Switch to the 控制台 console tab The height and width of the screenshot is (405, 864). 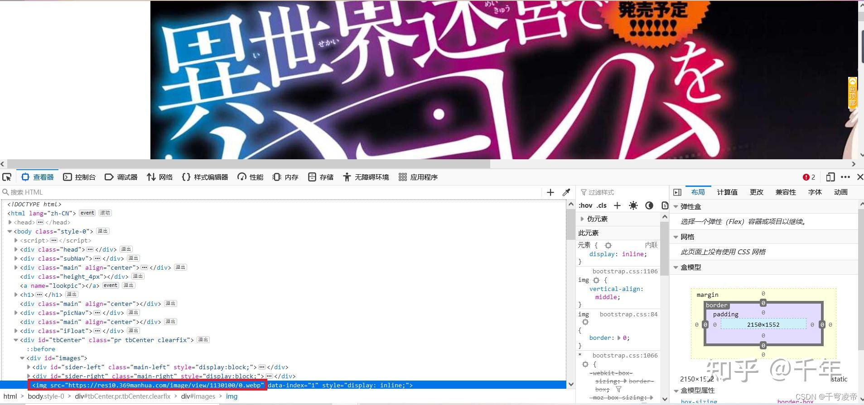tap(79, 177)
